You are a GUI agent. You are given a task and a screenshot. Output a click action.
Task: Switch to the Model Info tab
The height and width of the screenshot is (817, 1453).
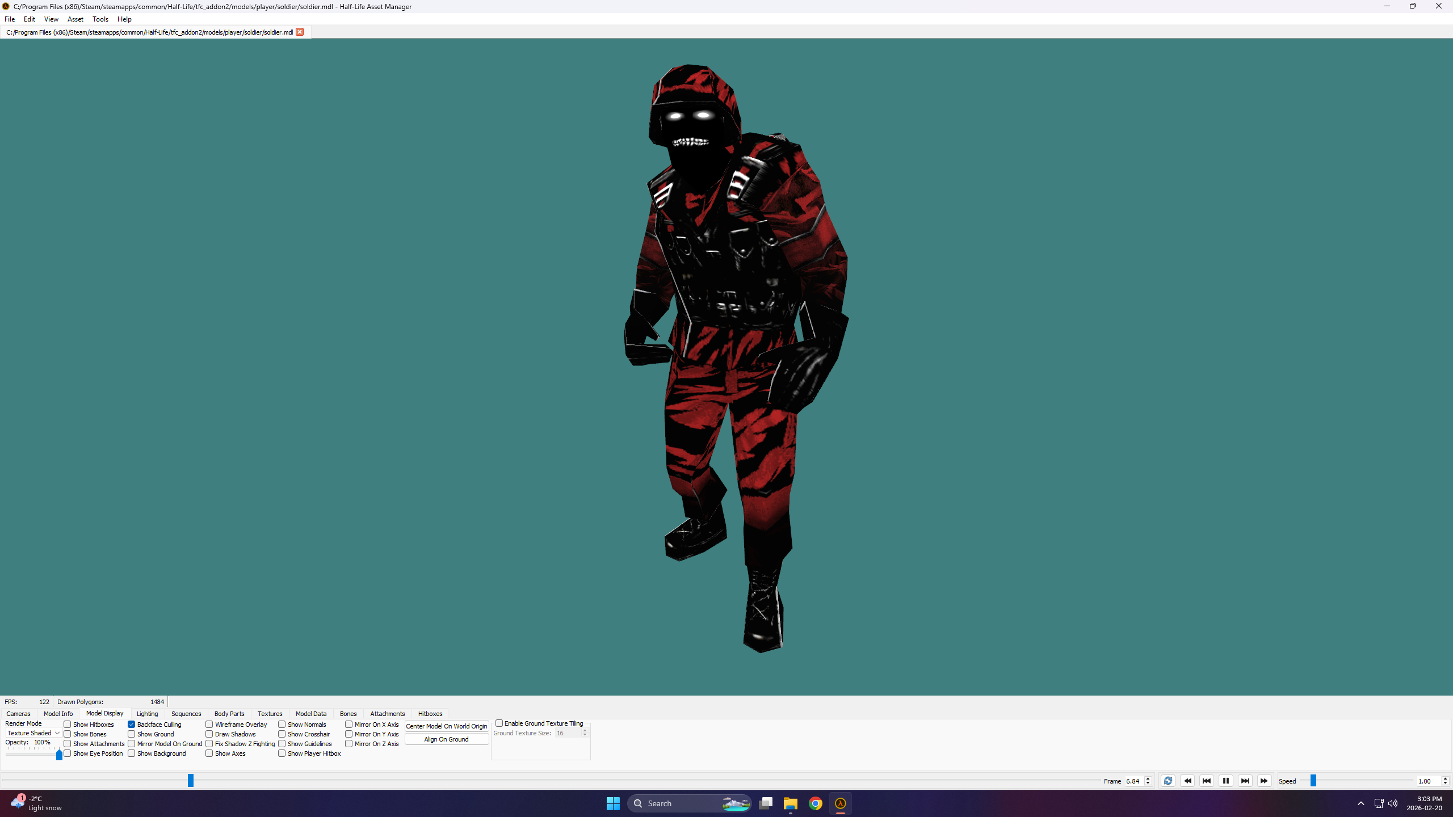pos(58,714)
